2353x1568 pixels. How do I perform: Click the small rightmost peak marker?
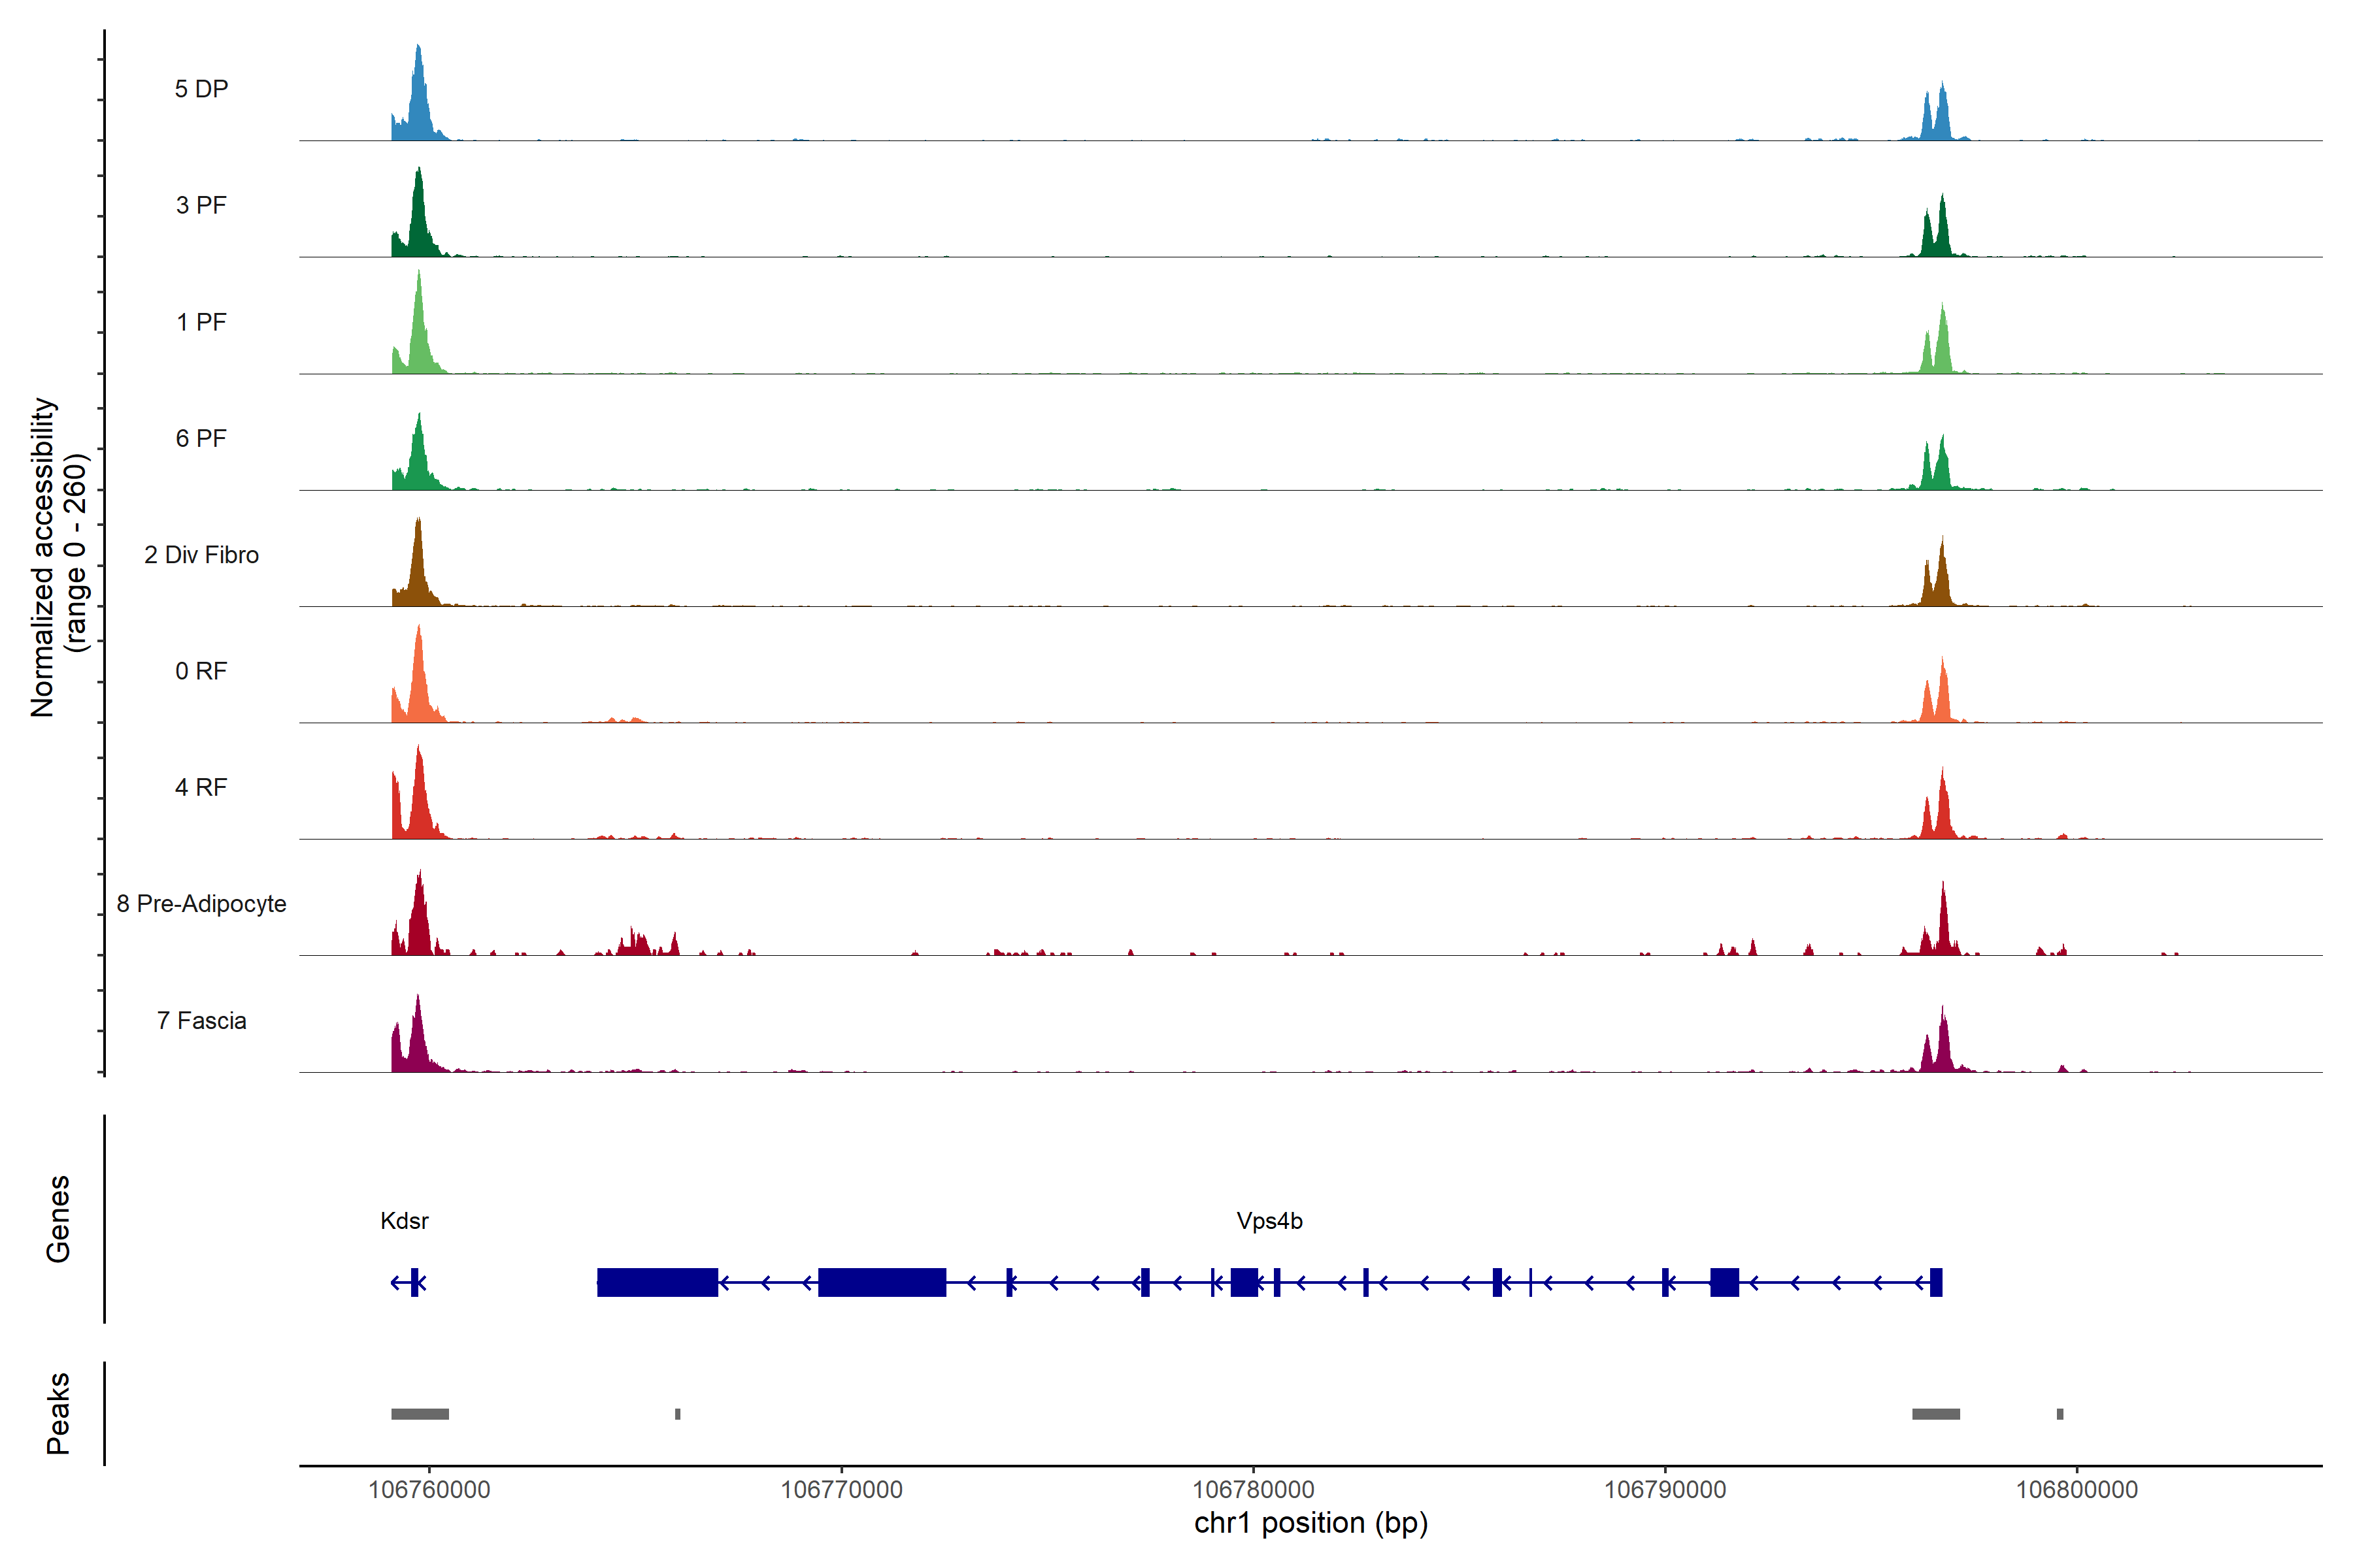point(2060,1414)
